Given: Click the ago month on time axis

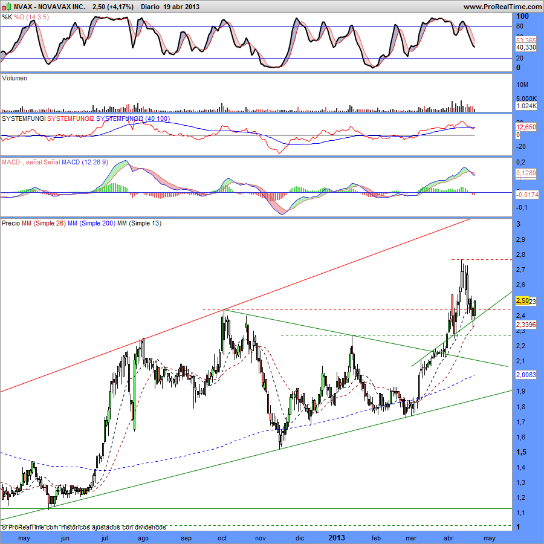Looking at the screenshot, I should (x=143, y=538).
